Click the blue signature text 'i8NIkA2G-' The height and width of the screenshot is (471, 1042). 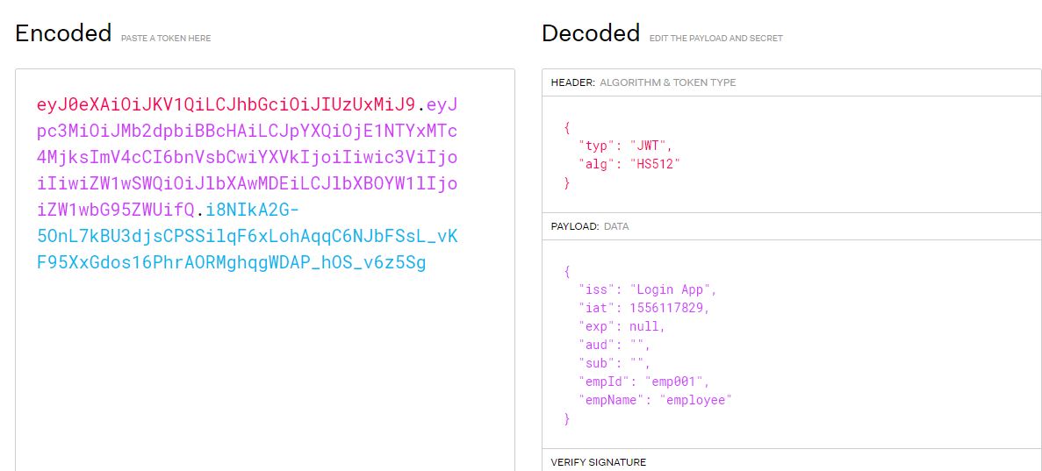[x=253, y=211]
